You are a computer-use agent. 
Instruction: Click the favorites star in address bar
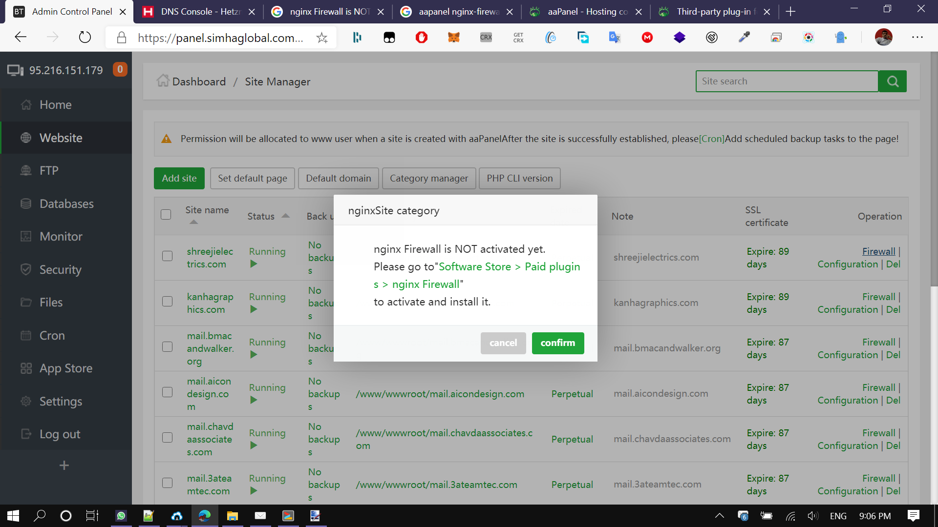tap(322, 38)
